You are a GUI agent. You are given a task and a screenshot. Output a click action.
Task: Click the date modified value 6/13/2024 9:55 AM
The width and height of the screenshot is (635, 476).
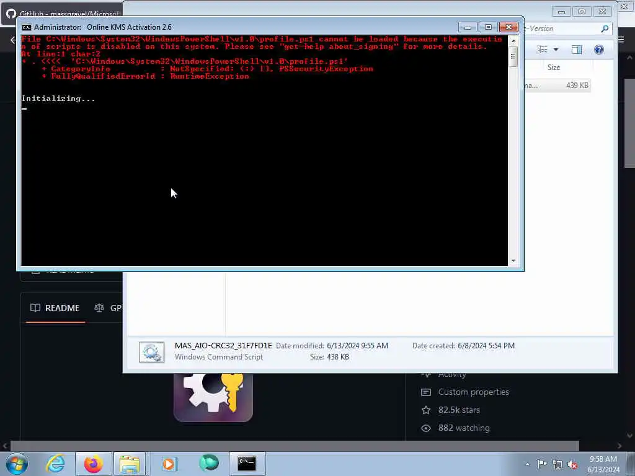coord(358,346)
